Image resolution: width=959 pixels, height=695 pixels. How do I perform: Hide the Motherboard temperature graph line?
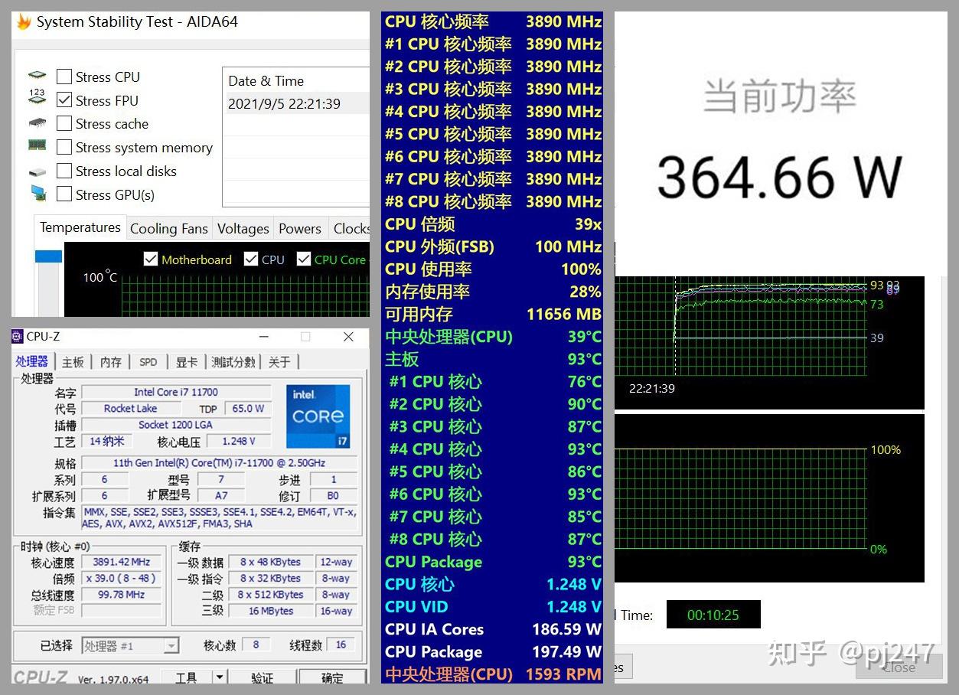pos(151,259)
